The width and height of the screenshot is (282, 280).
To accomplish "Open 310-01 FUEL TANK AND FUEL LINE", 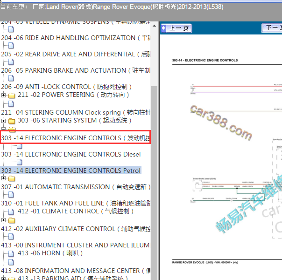I will click(x=76, y=203).
